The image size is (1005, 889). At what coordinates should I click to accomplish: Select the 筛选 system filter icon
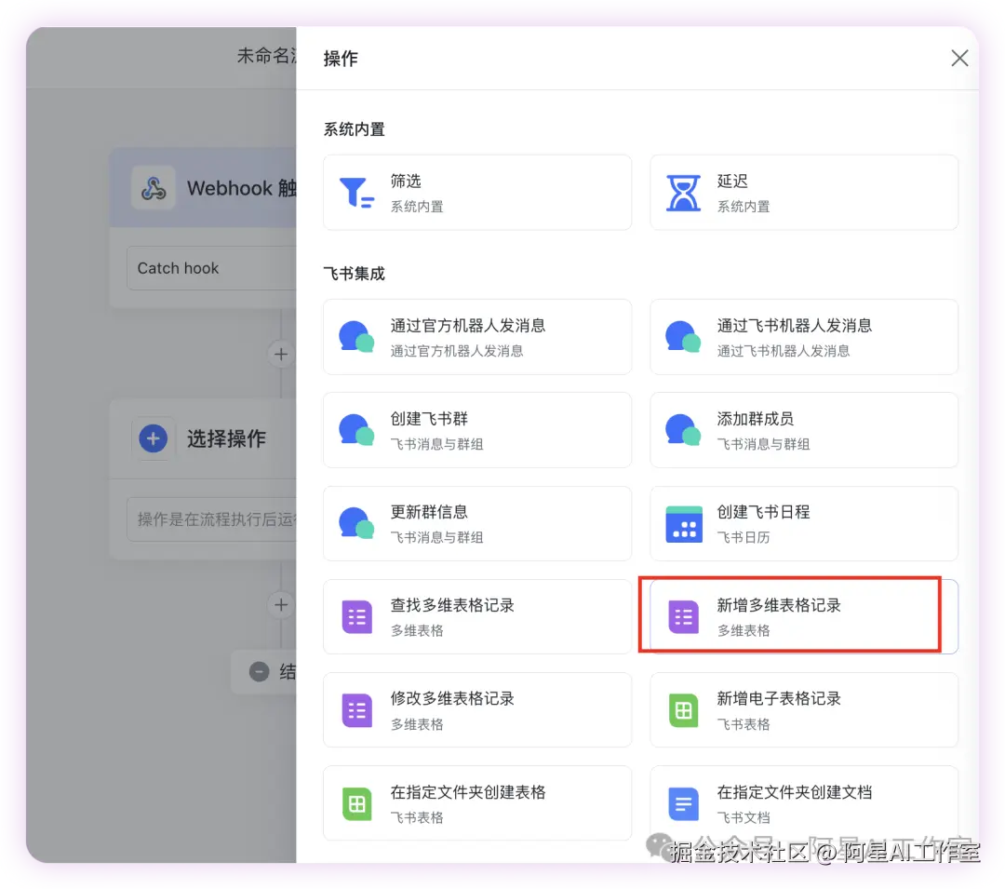[356, 191]
